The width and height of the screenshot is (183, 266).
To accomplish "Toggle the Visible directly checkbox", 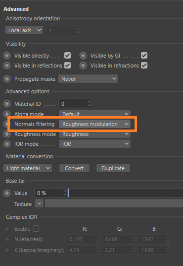I will tap(67, 56).
